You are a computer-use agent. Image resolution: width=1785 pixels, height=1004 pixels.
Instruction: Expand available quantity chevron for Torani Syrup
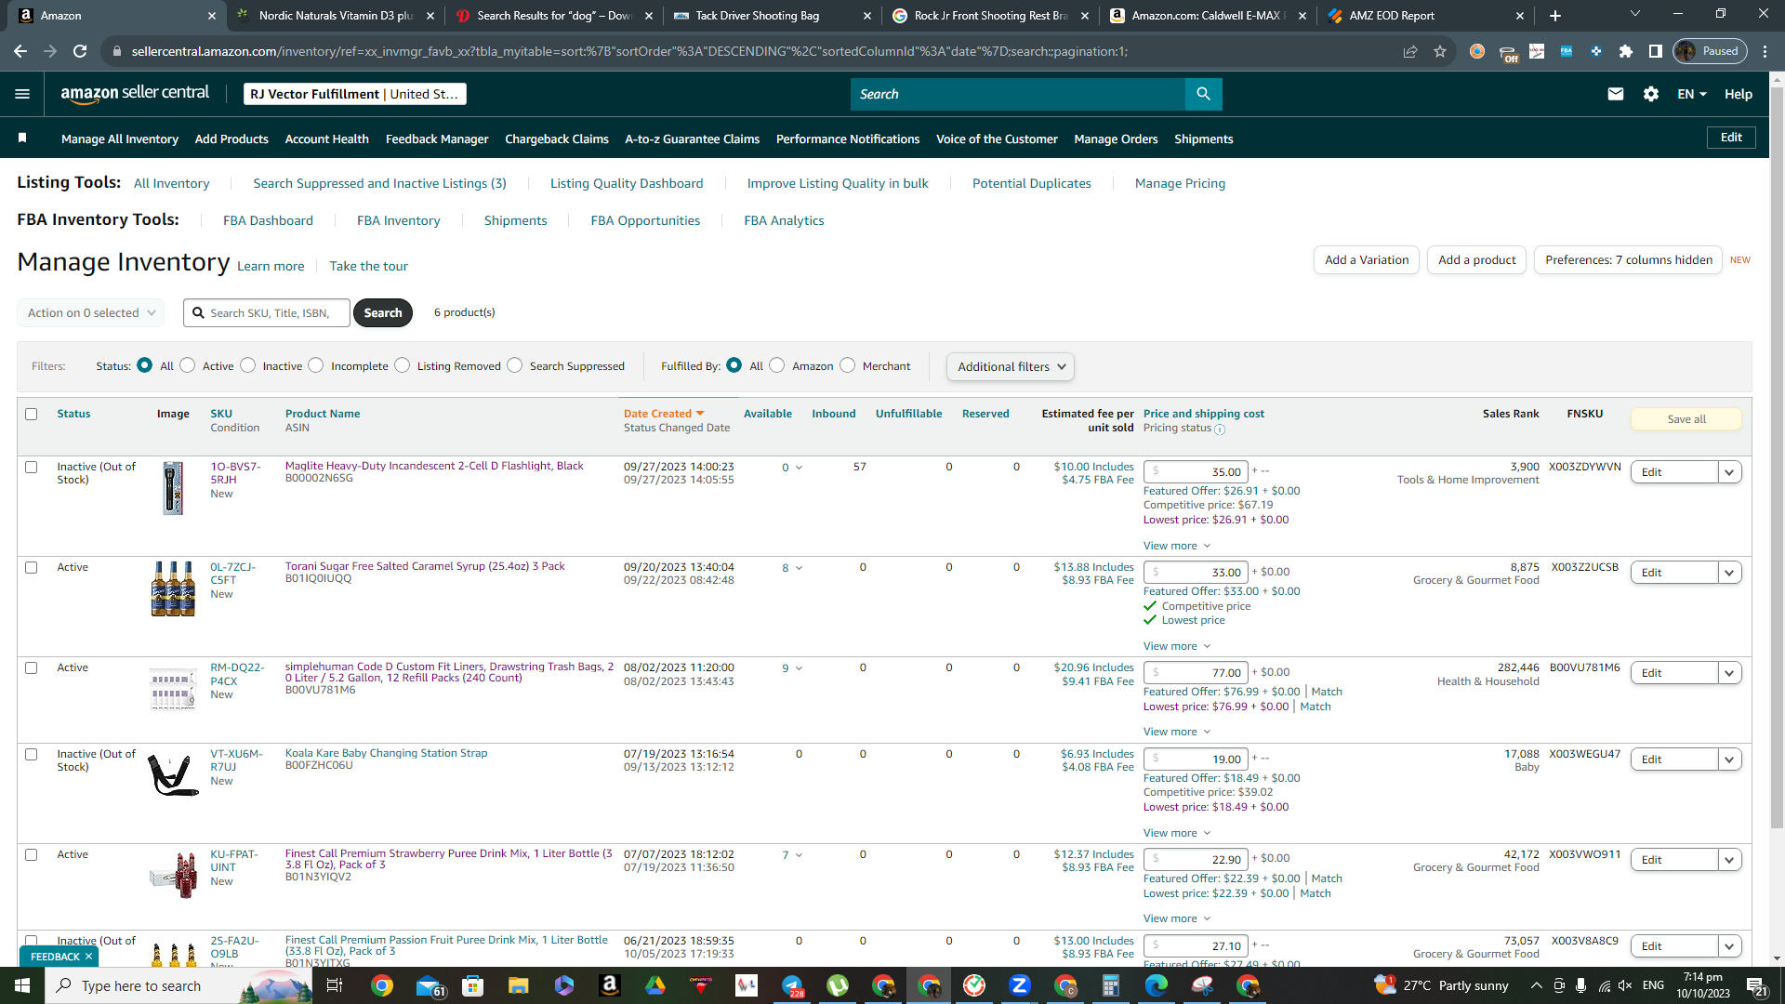pos(799,568)
